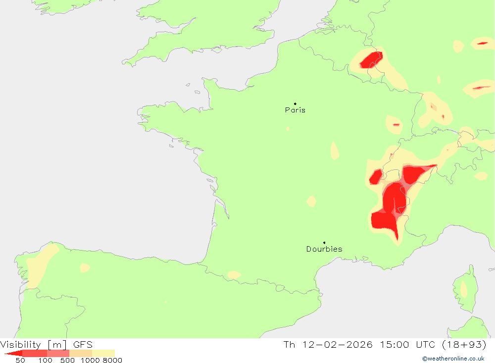Screen dimensions: 495x363
Task: Click the (18+93) model run text
Action: (x=464, y=344)
